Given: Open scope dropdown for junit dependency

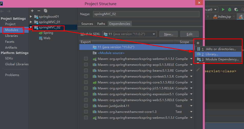Looking at the screenshot, I should click(x=191, y=106).
